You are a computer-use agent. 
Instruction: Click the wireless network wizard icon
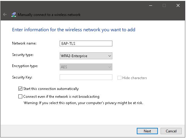tap(14, 14)
